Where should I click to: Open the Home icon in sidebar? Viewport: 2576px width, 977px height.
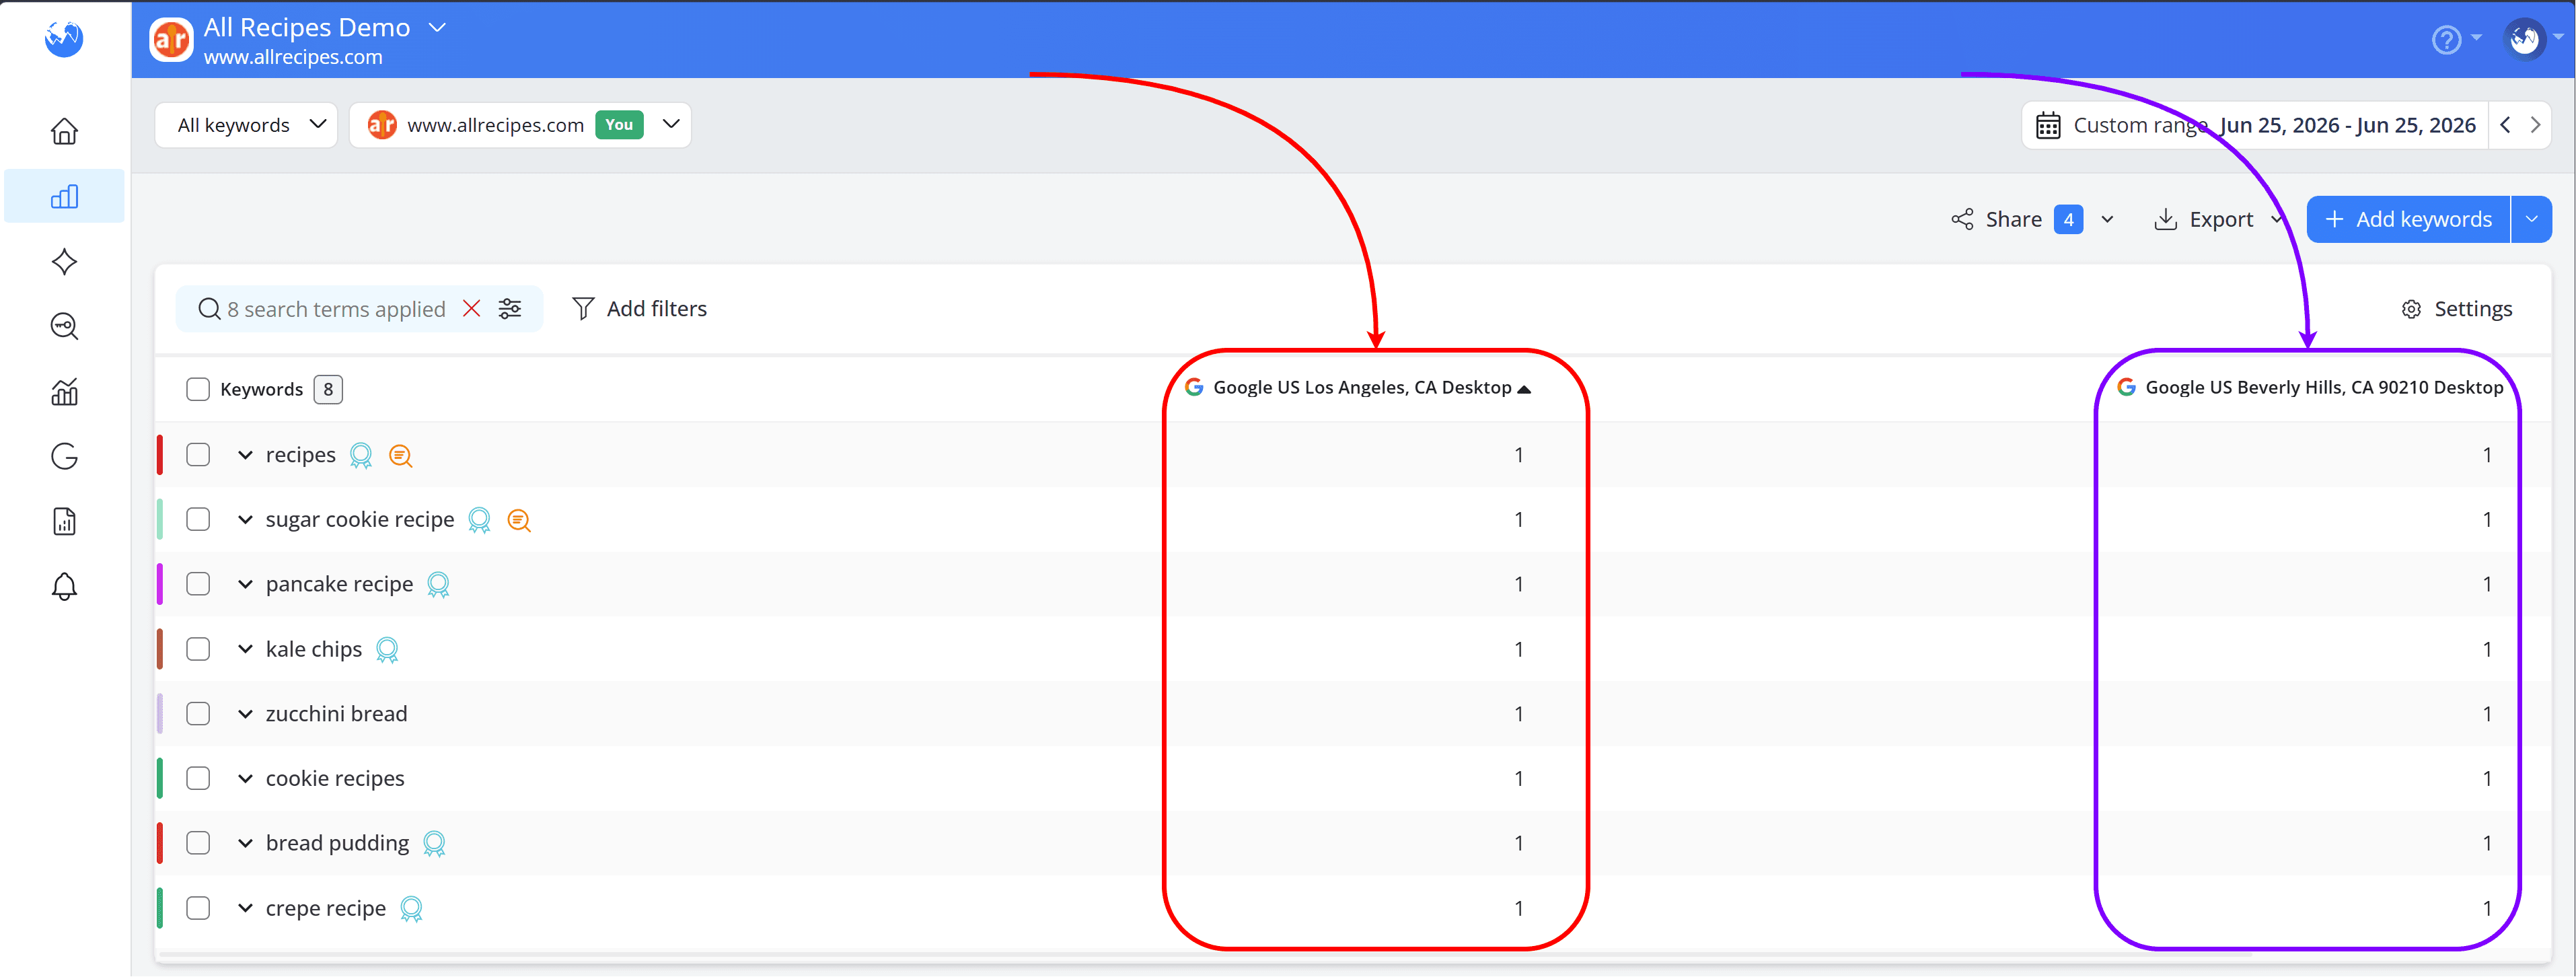click(64, 131)
